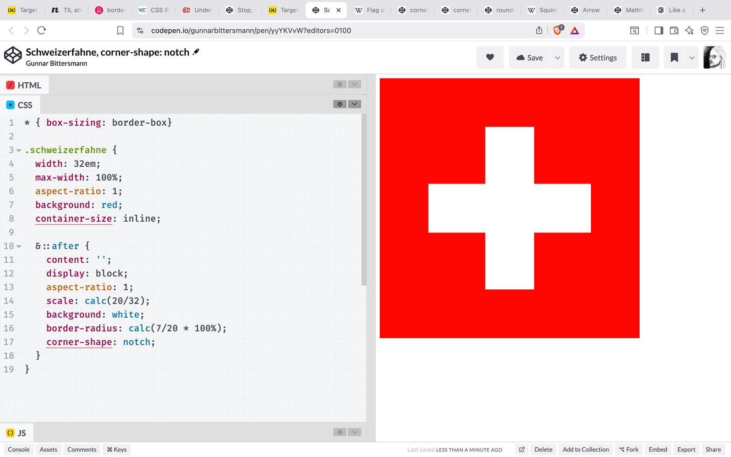Click the Delete button
The height and width of the screenshot is (457, 731).
point(543,450)
